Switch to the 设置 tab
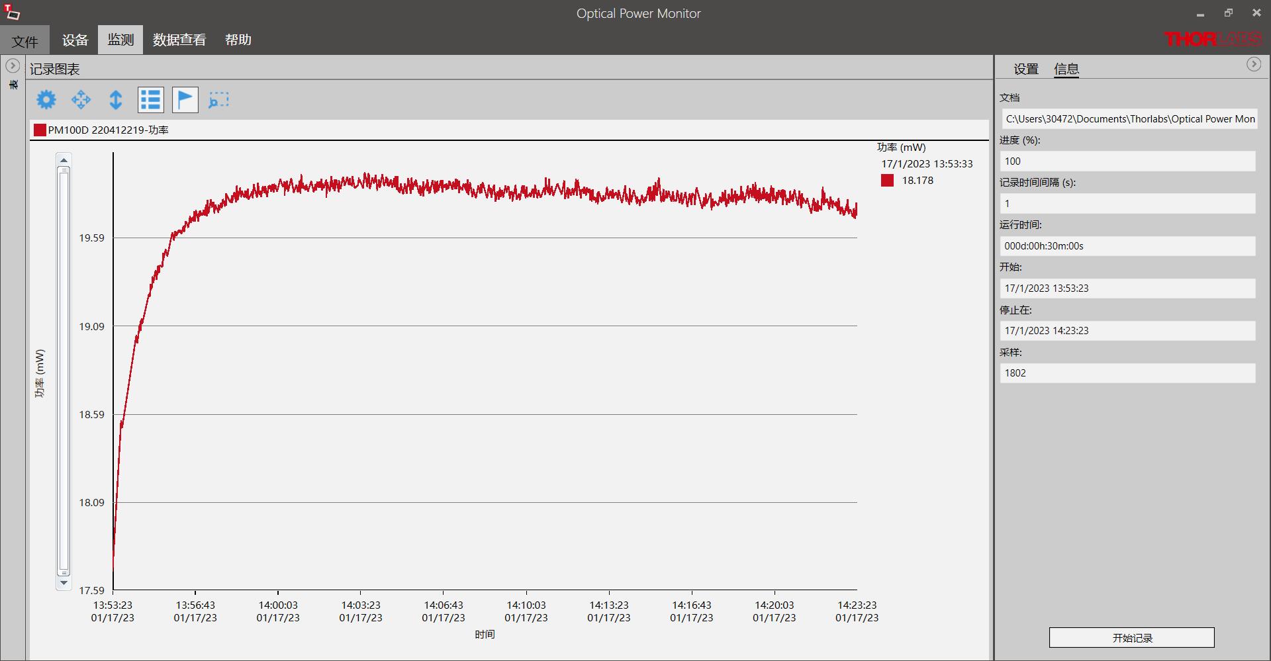Screen dimensions: 1271x661 coord(1025,69)
